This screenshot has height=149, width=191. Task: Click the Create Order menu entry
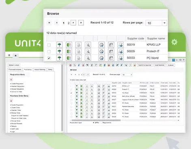pyautogui.click(x=15, y=108)
